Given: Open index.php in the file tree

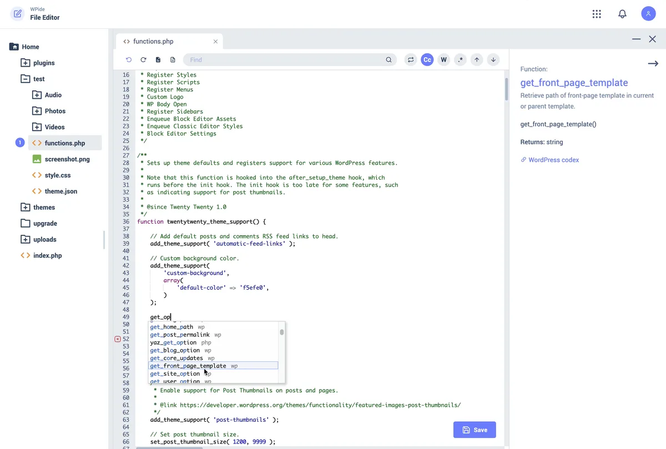Looking at the screenshot, I should pyautogui.click(x=41, y=255).
